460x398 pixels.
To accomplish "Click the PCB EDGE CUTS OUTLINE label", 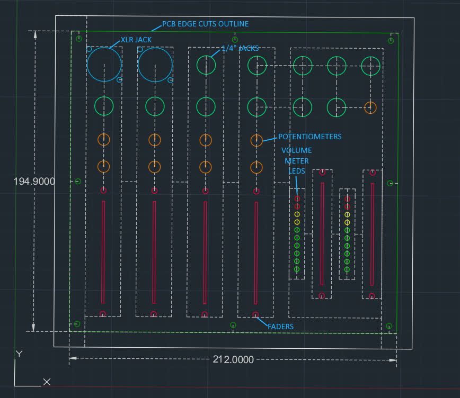I will pyautogui.click(x=205, y=24).
